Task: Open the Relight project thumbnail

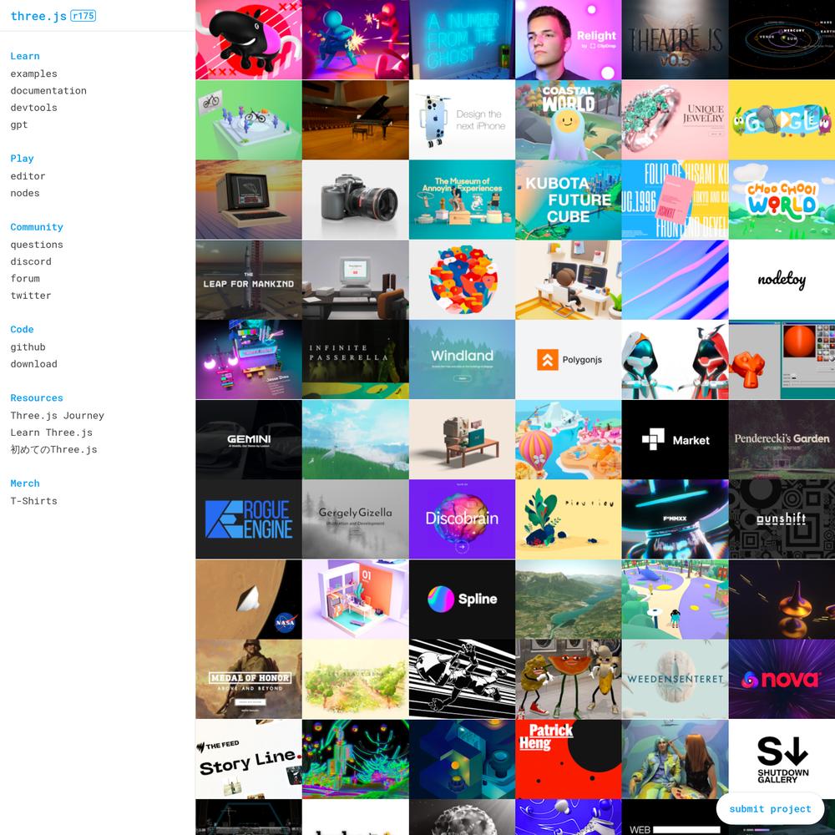Action: (568, 40)
